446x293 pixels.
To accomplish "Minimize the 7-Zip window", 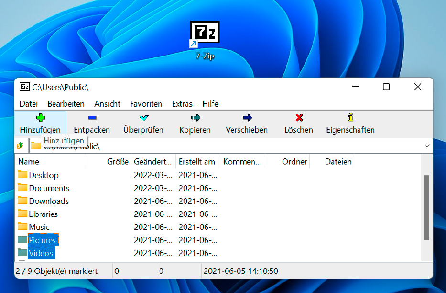I will (356, 87).
